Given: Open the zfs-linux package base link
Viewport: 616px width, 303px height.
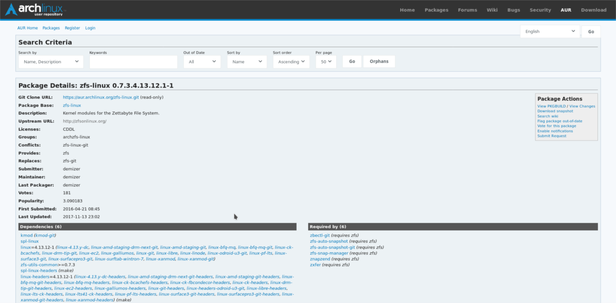Looking at the screenshot, I should pos(71,105).
